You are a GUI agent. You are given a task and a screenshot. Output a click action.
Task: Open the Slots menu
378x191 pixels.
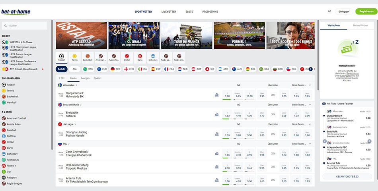pos(189,12)
